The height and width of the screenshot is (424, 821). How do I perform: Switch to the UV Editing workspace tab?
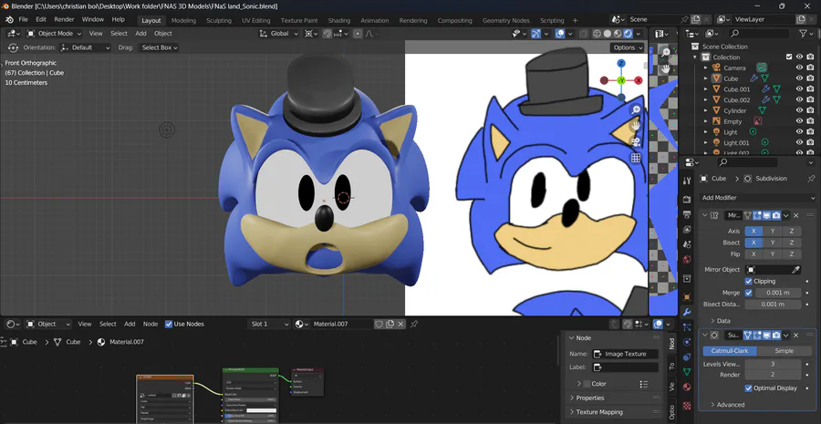tap(256, 20)
